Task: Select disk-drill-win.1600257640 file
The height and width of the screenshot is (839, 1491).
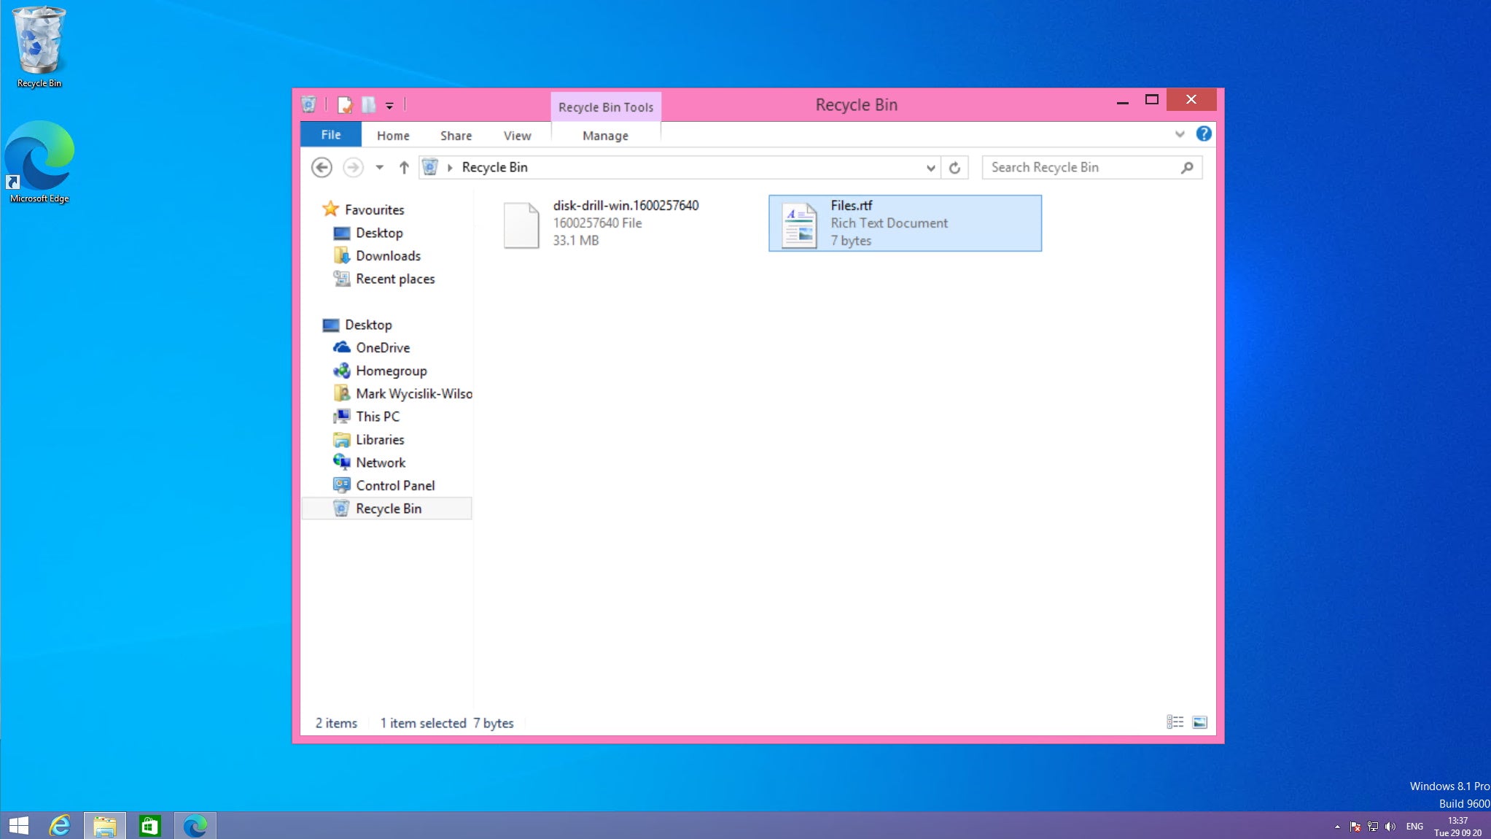Action: pyautogui.click(x=626, y=223)
